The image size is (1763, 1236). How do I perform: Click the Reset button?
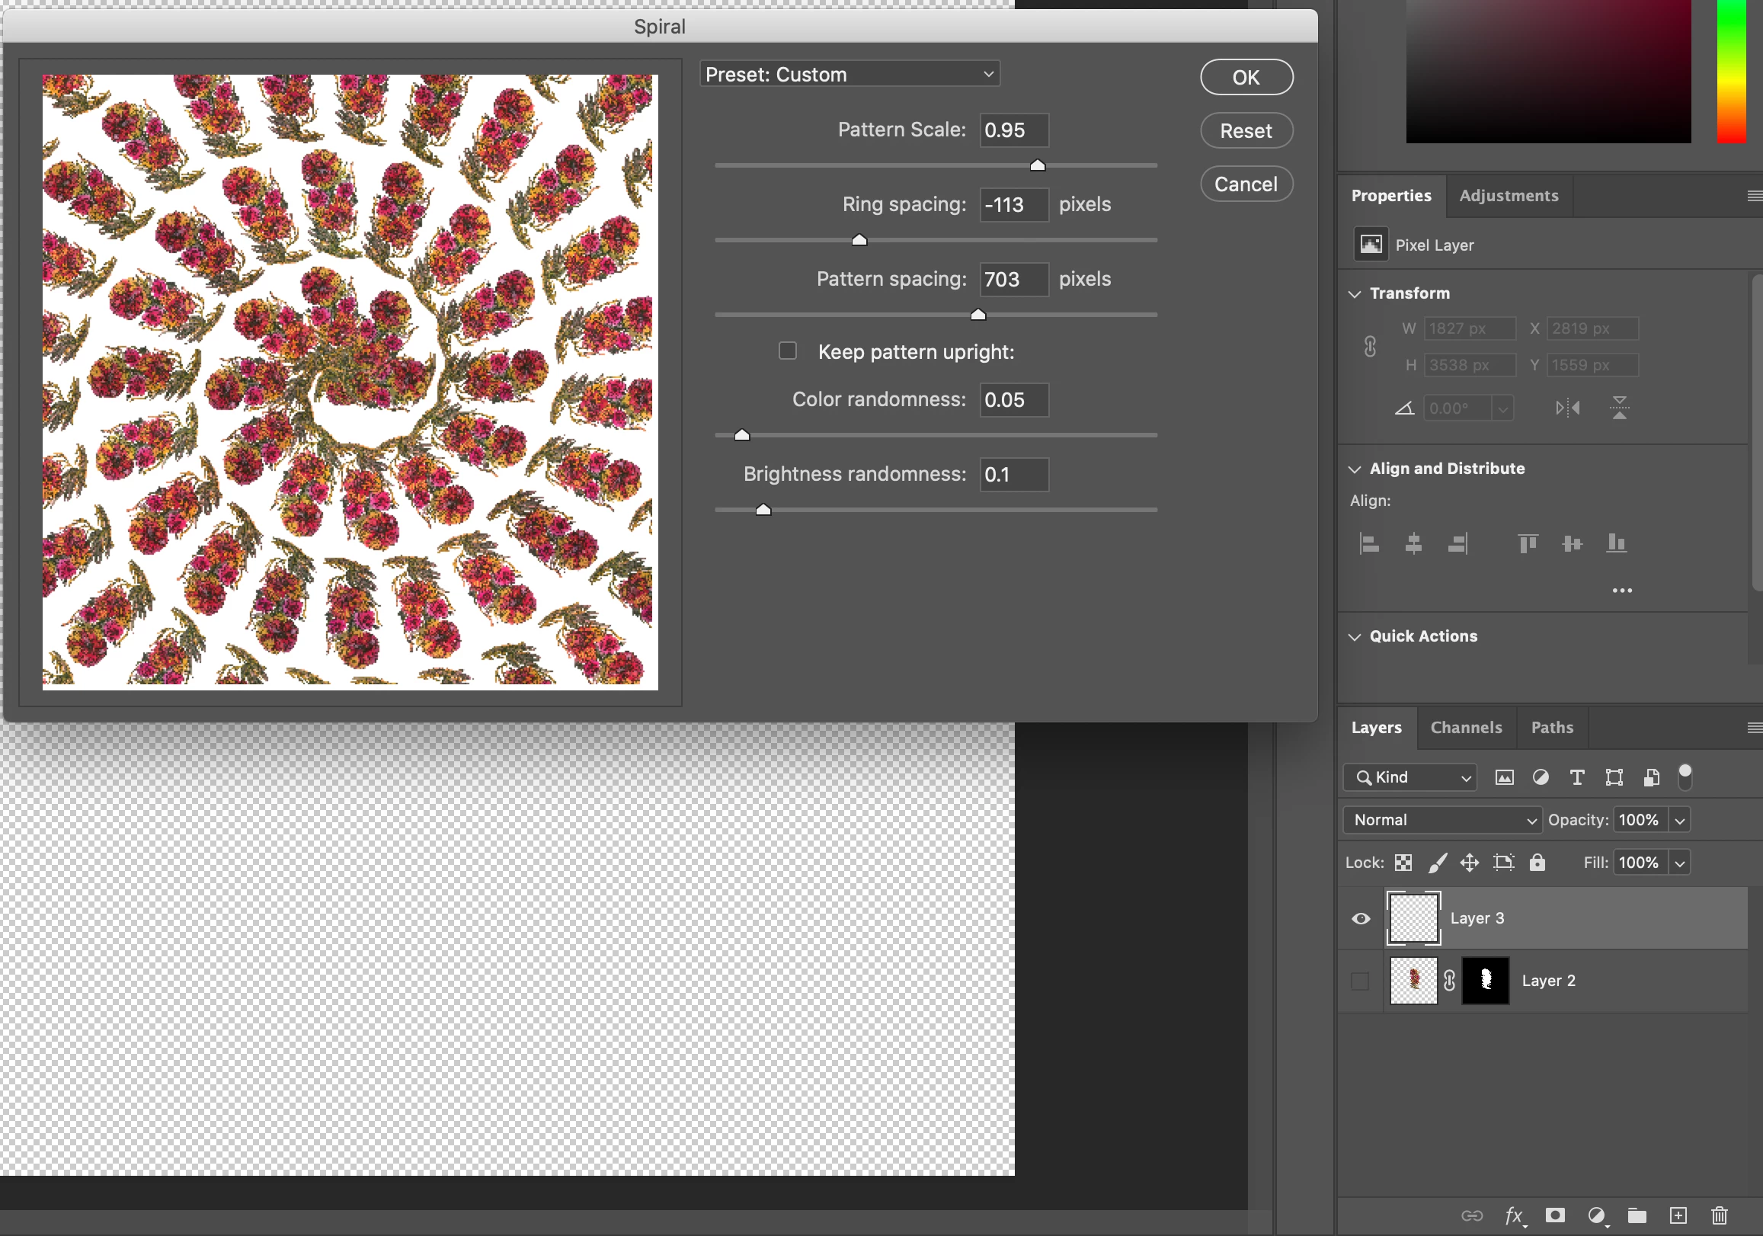coord(1246,130)
